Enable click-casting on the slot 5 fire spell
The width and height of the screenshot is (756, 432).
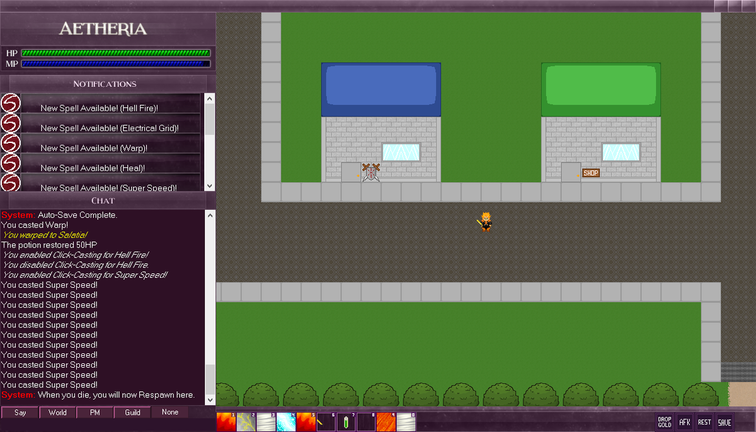pyautogui.click(x=306, y=422)
